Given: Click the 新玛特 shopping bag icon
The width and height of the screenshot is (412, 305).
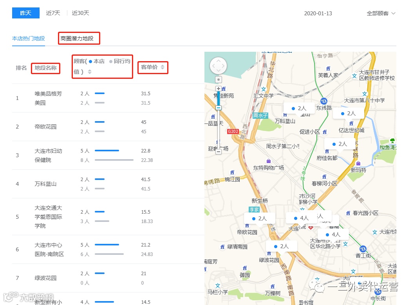Looking at the screenshot, I should click(358, 163).
